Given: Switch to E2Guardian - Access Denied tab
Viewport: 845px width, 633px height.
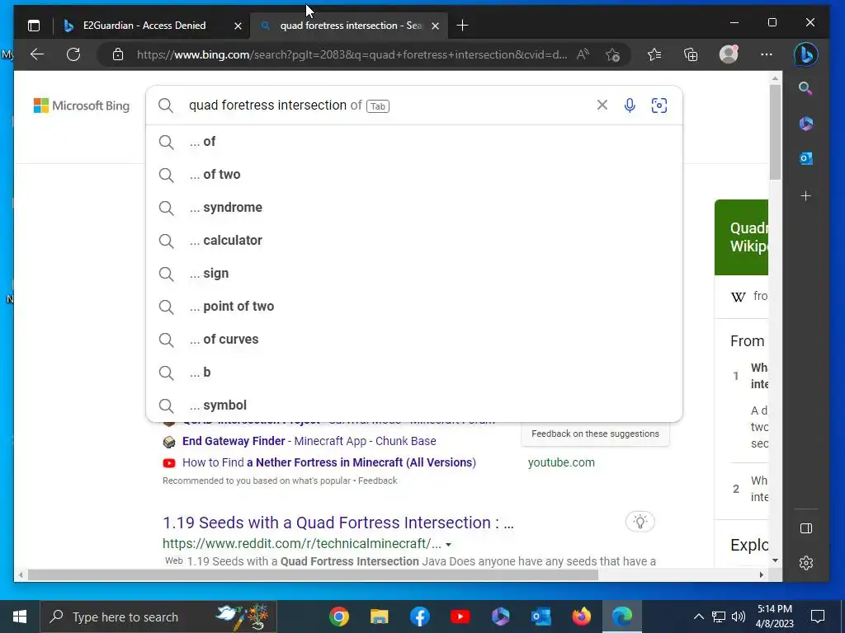Looking at the screenshot, I should pyautogui.click(x=144, y=26).
